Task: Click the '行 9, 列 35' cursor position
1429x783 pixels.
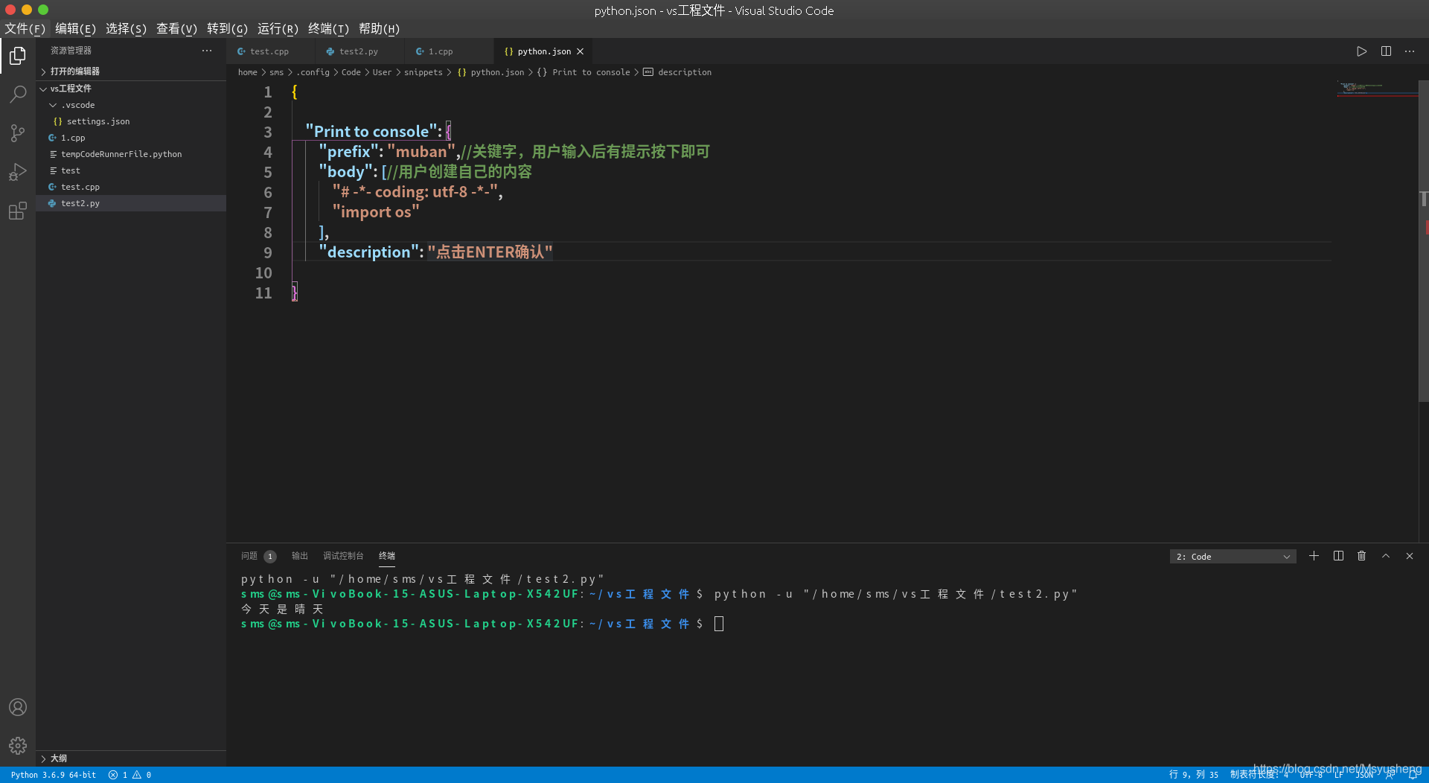Action: [1194, 775]
